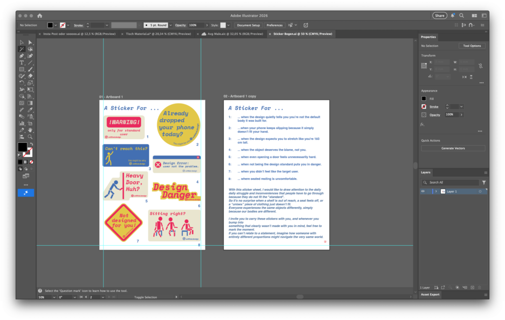The height and width of the screenshot is (320, 505).
Task: Toggle the constrain width and height link
Action: tap(481, 65)
